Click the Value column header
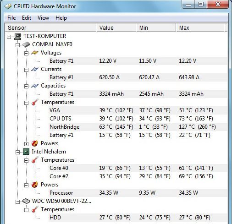The image size is (232, 224). pos(116,27)
